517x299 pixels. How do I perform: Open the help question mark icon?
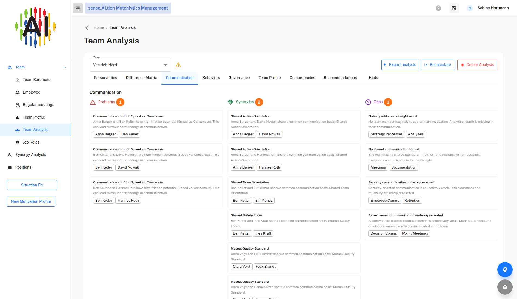pos(438,8)
